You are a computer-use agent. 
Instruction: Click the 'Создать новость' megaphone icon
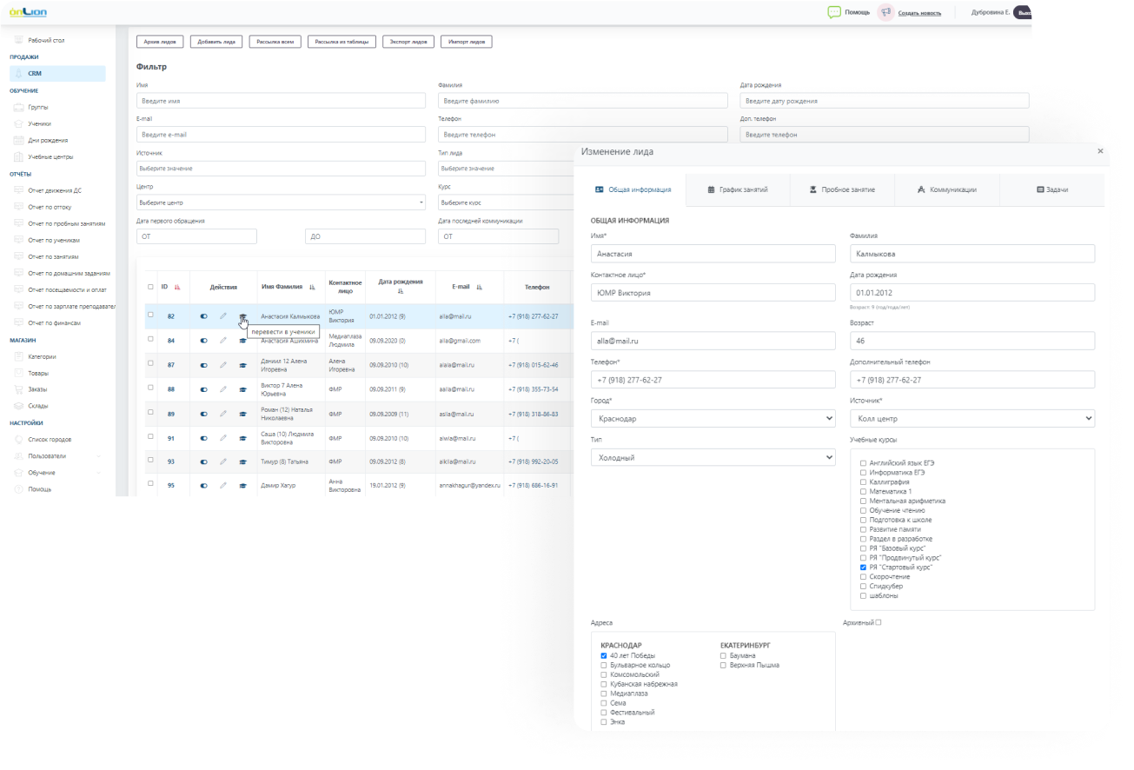(x=885, y=11)
